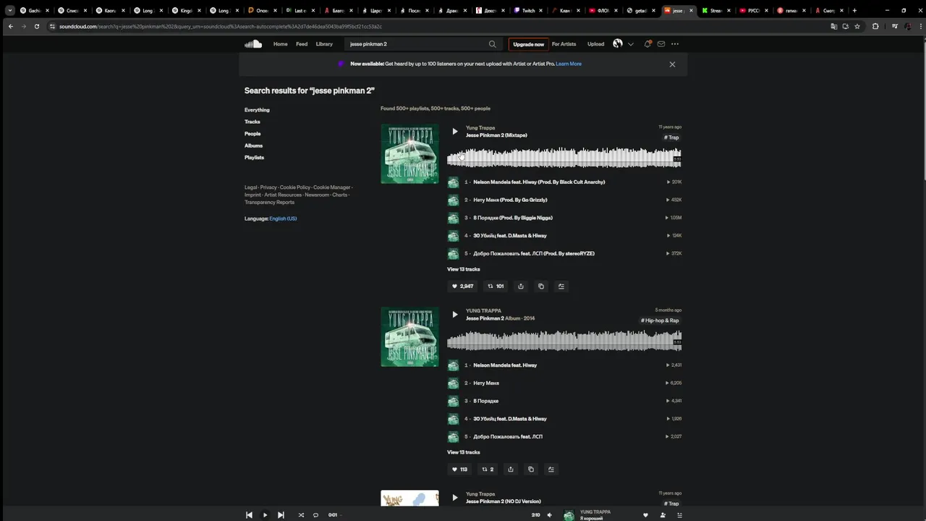Copy link of Jesse Pinkman 2 Album
This screenshot has height=521, width=926.
point(530,470)
